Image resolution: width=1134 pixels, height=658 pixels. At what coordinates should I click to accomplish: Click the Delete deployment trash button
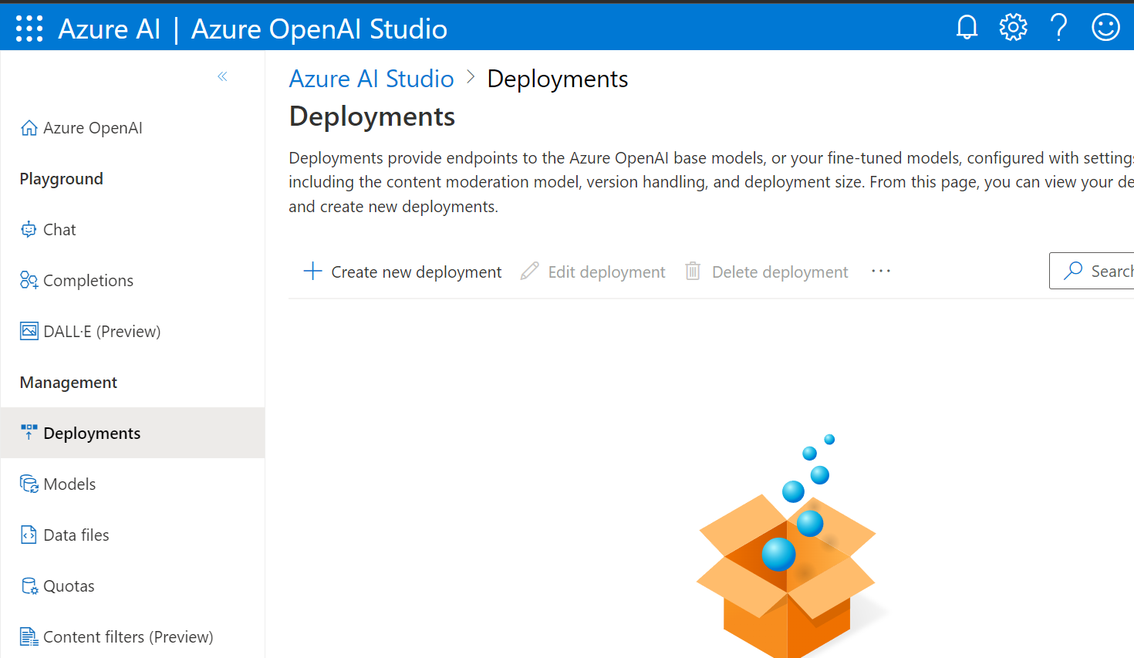[x=767, y=272]
